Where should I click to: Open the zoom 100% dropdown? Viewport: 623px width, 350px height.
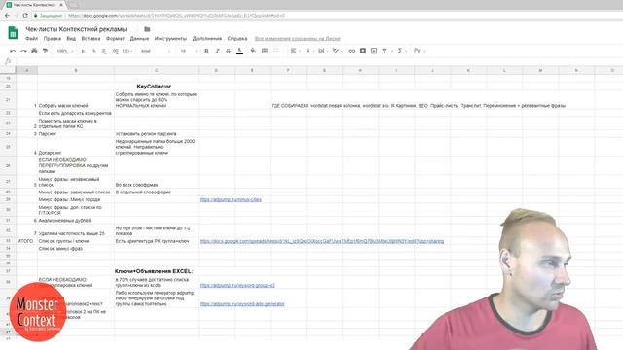coord(65,51)
